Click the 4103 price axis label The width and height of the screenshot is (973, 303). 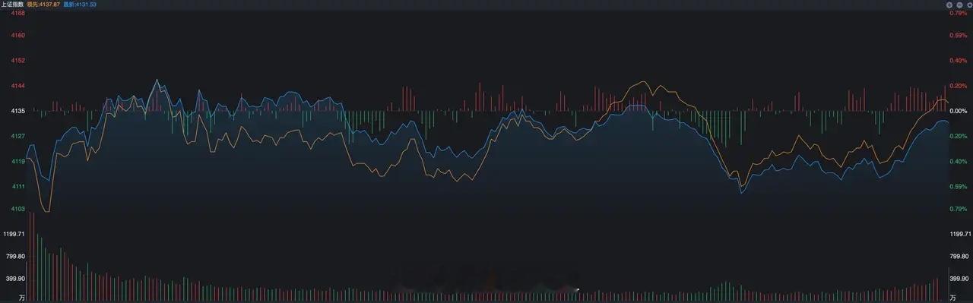(x=18, y=209)
